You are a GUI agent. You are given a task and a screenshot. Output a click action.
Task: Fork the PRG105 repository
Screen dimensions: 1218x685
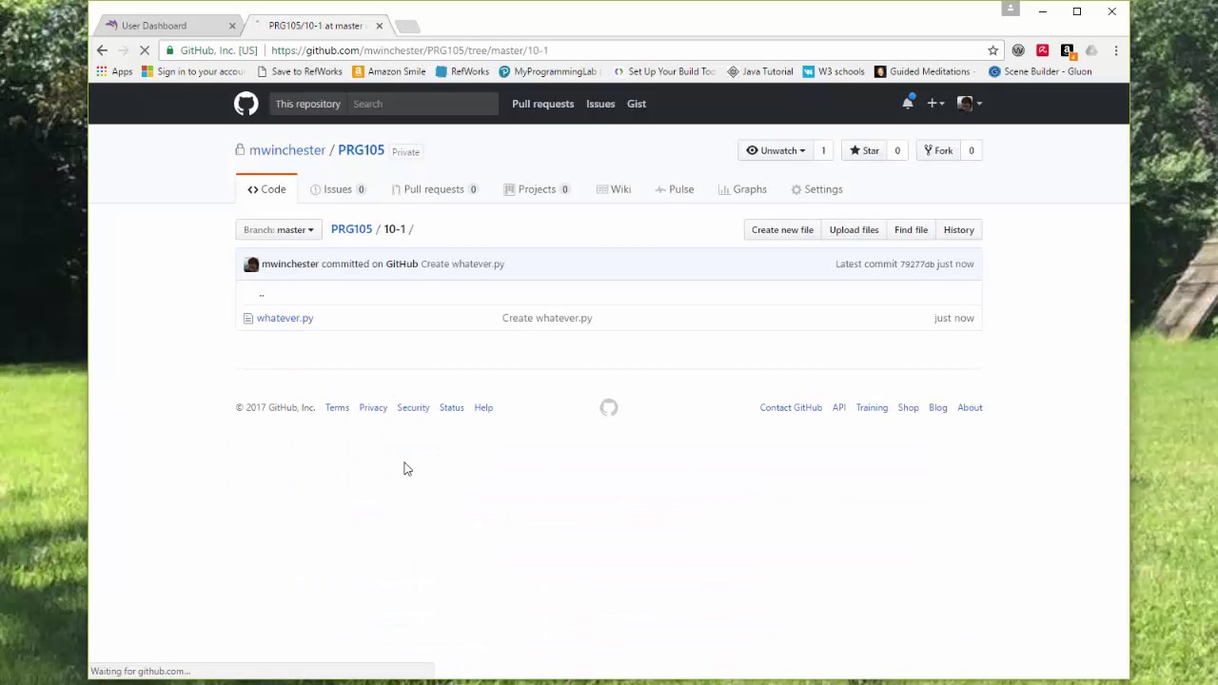coord(936,150)
